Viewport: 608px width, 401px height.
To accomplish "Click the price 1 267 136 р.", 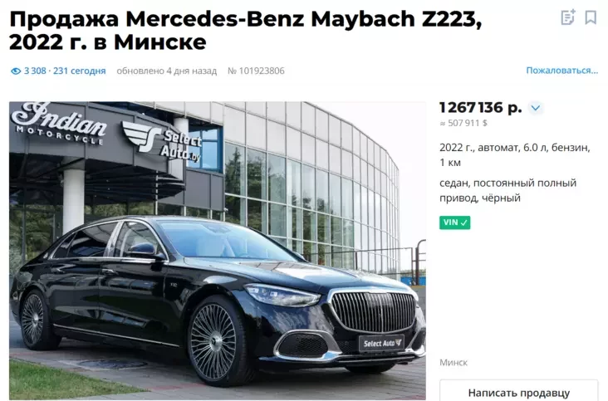I will tap(480, 107).
